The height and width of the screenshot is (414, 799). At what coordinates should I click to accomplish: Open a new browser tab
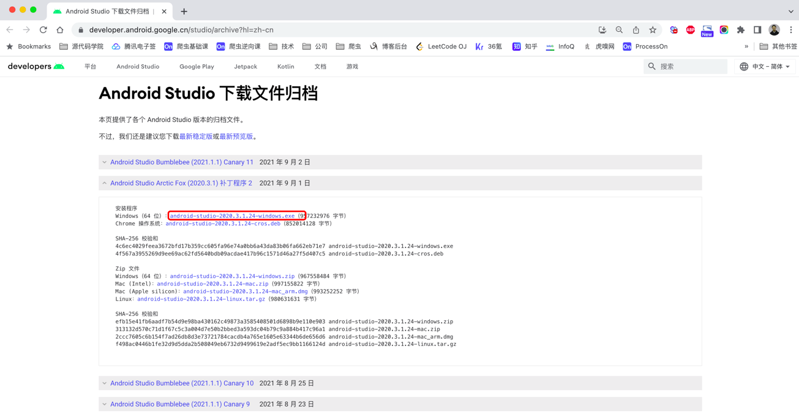pyautogui.click(x=184, y=11)
